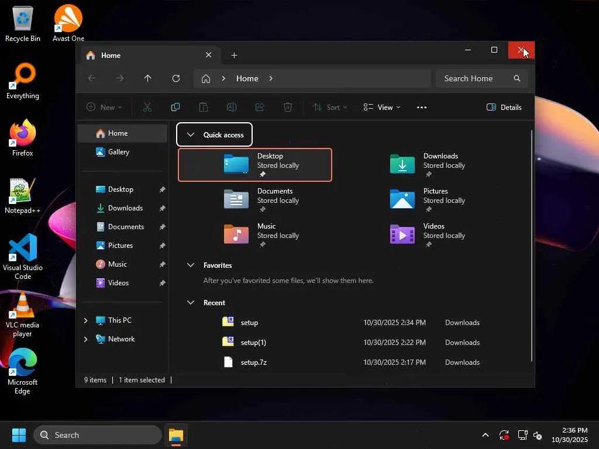Collapse the Recent section chevron

click(191, 302)
